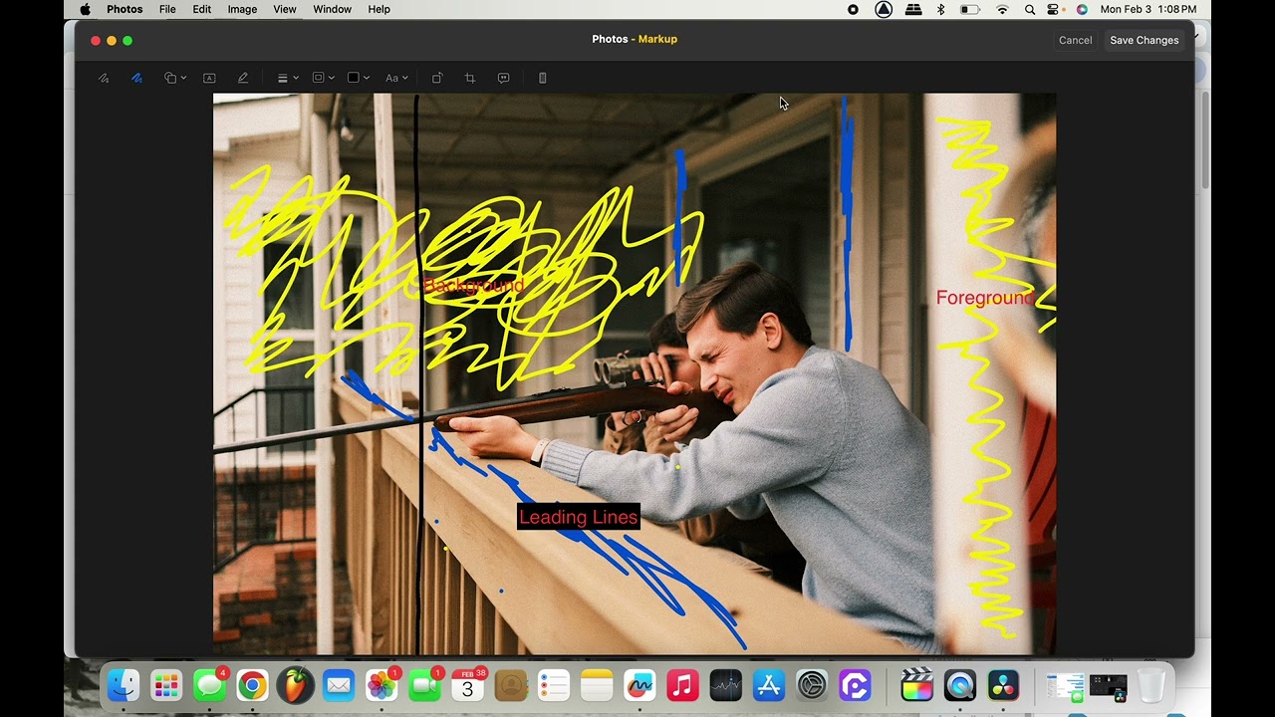Image resolution: width=1275 pixels, height=717 pixels.
Task: Click the Bluetooth icon in menu bar
Action: pos(940,9)
